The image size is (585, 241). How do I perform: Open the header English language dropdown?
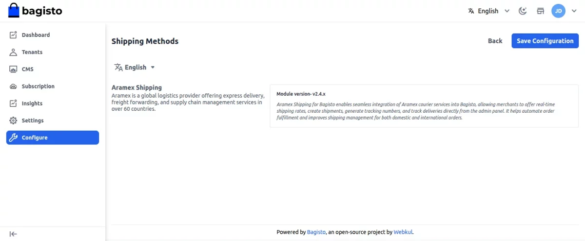(x=489, y=11)
